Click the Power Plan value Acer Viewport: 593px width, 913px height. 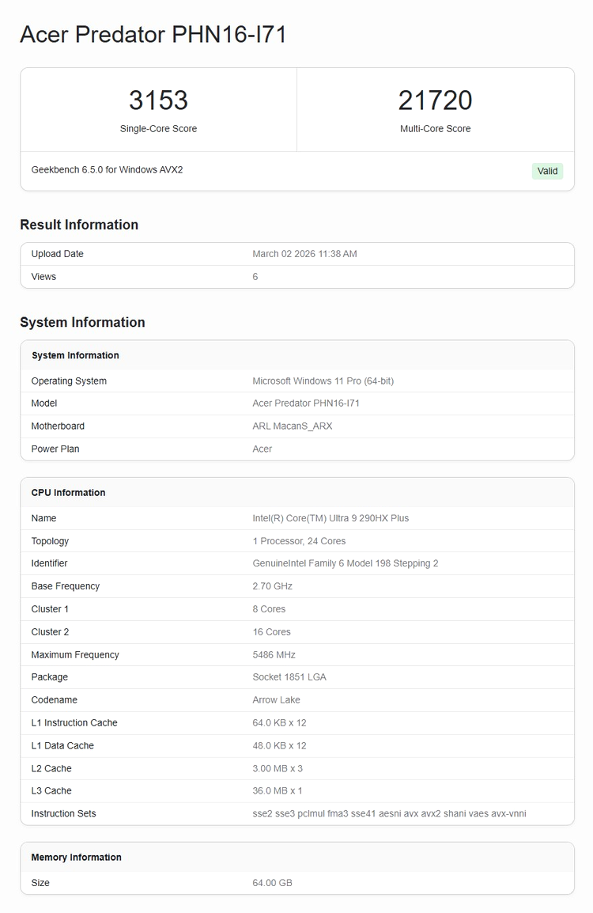[x=262, y=449]
